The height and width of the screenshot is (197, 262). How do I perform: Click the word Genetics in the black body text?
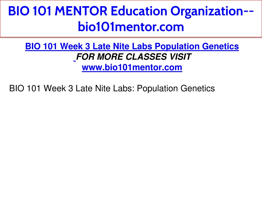point(198,88)
